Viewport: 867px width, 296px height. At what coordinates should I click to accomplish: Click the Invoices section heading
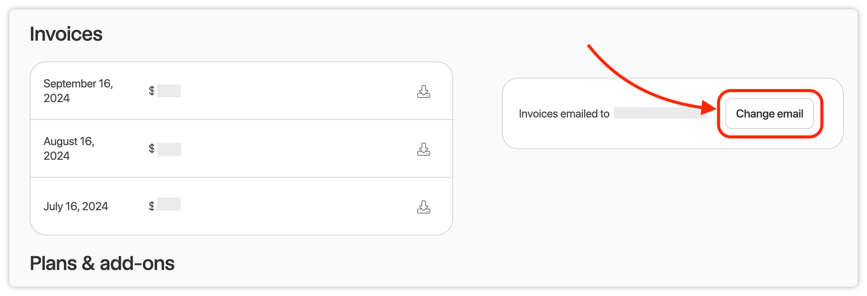pos(66,34)
